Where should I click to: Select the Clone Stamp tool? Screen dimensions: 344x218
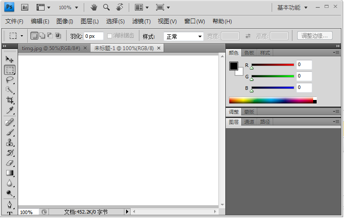pos(10,142)
